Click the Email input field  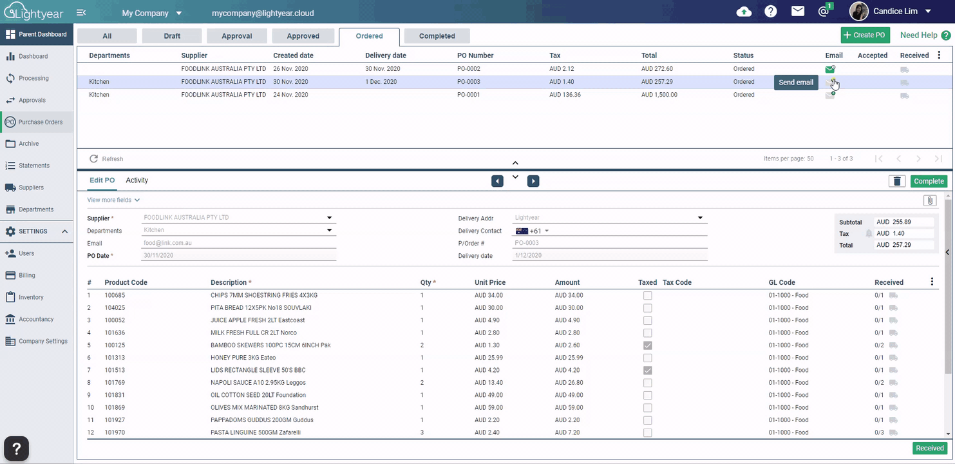click(x=238, y=244)
